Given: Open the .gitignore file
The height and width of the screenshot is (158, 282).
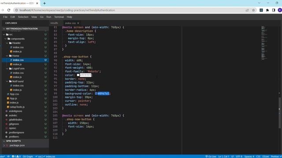Looking at the screenshot, I should pyautogui.click(x=14, y=124).
